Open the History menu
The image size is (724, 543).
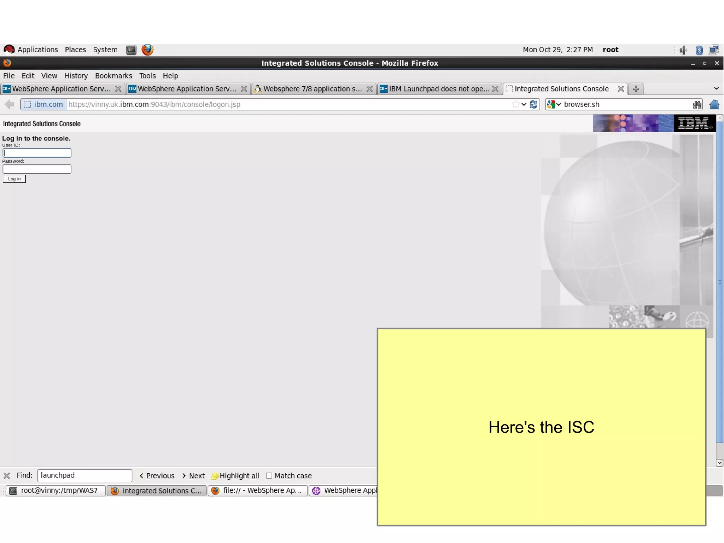[x=76, y=76]
